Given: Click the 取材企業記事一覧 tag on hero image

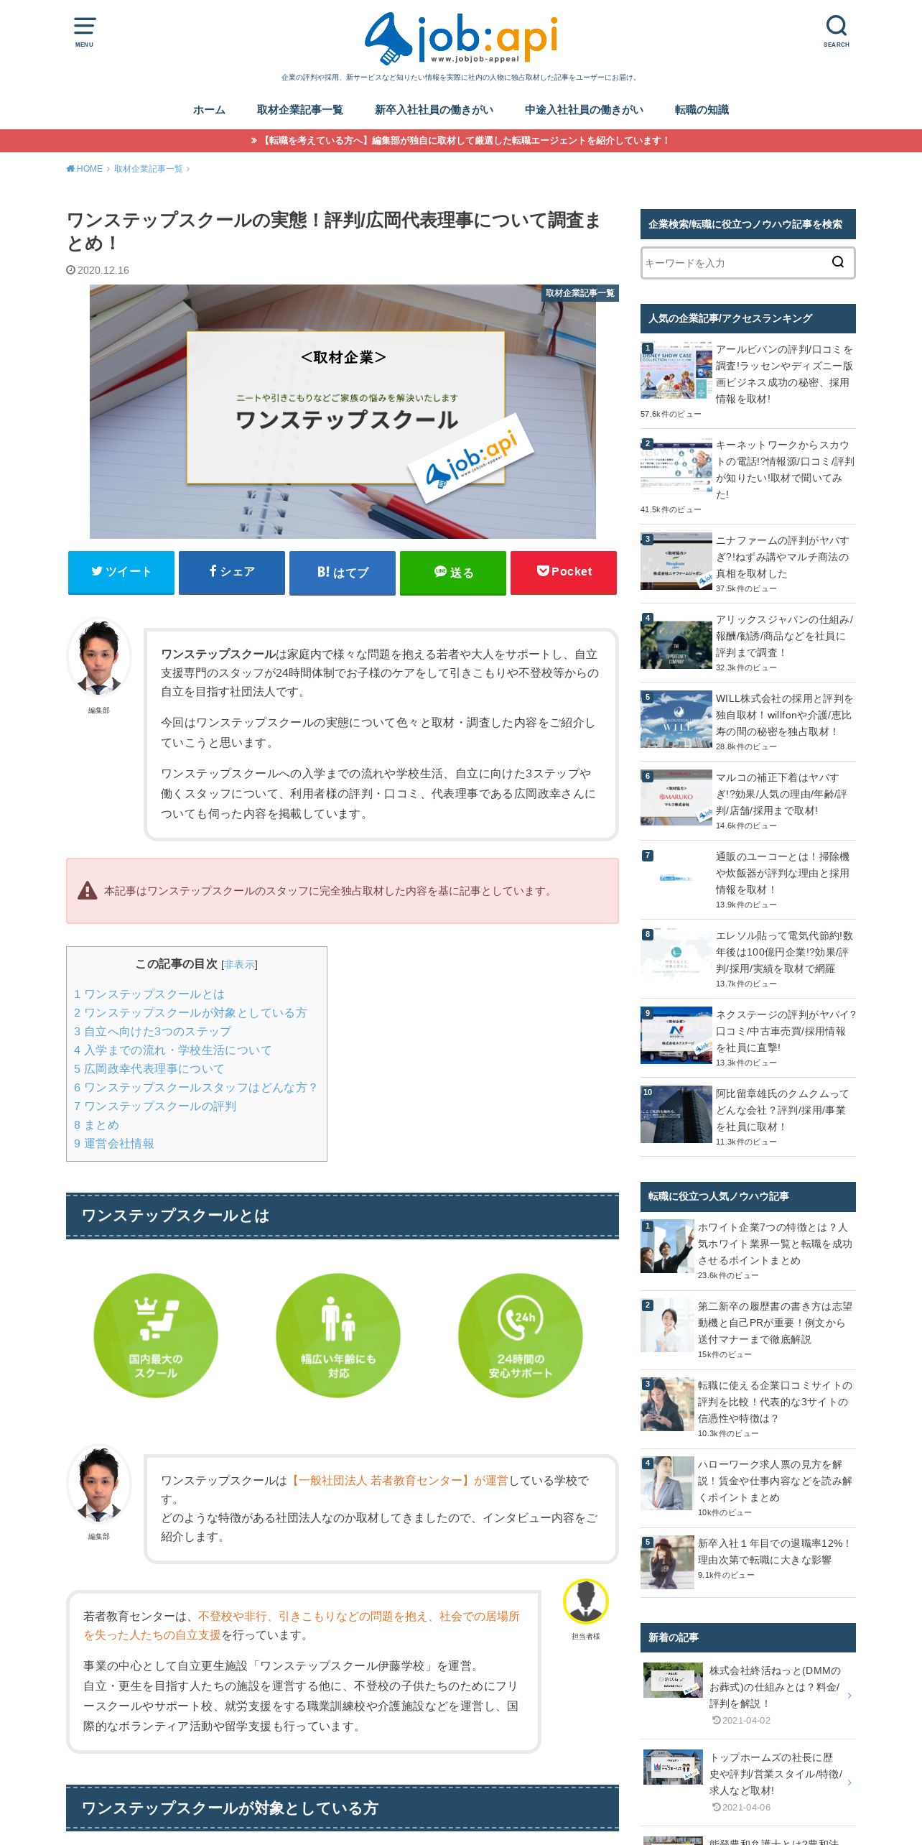Looking at the screenshot, I should [580, 293].
